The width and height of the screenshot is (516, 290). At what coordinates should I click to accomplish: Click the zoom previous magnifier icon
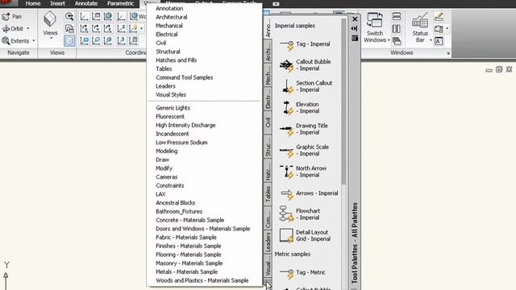pos(69,16)
